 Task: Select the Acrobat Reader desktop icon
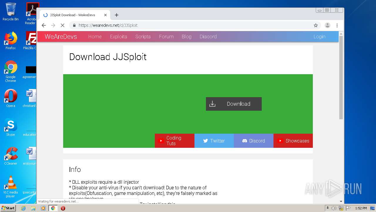[x=31, y=14]
